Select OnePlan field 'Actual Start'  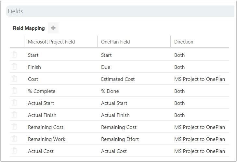(x=114, y=103)
